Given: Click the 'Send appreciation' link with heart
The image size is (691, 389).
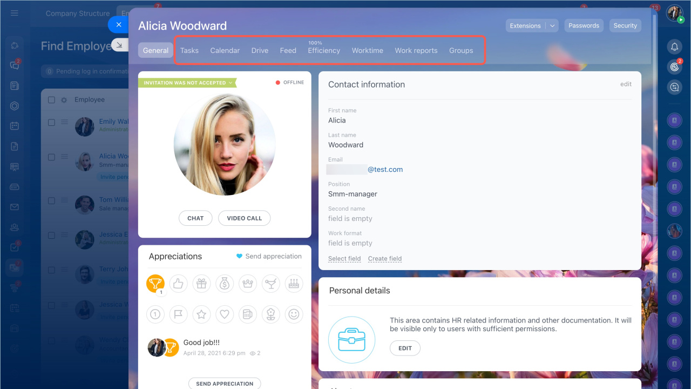Looking at the screenshot, I should [x=269, y=256].
